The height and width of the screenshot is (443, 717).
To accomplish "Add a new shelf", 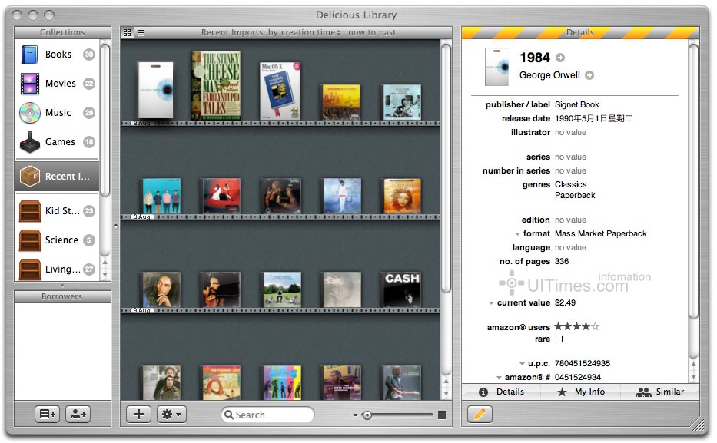I will coord(47,415).
